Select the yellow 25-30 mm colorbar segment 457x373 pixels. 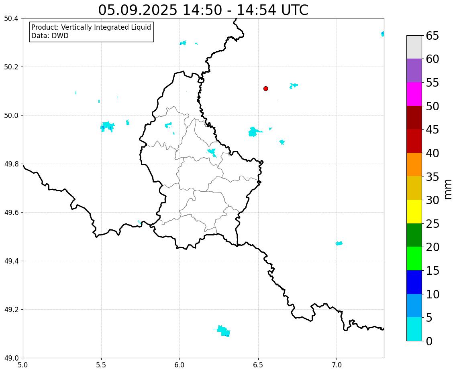point(414,211)
